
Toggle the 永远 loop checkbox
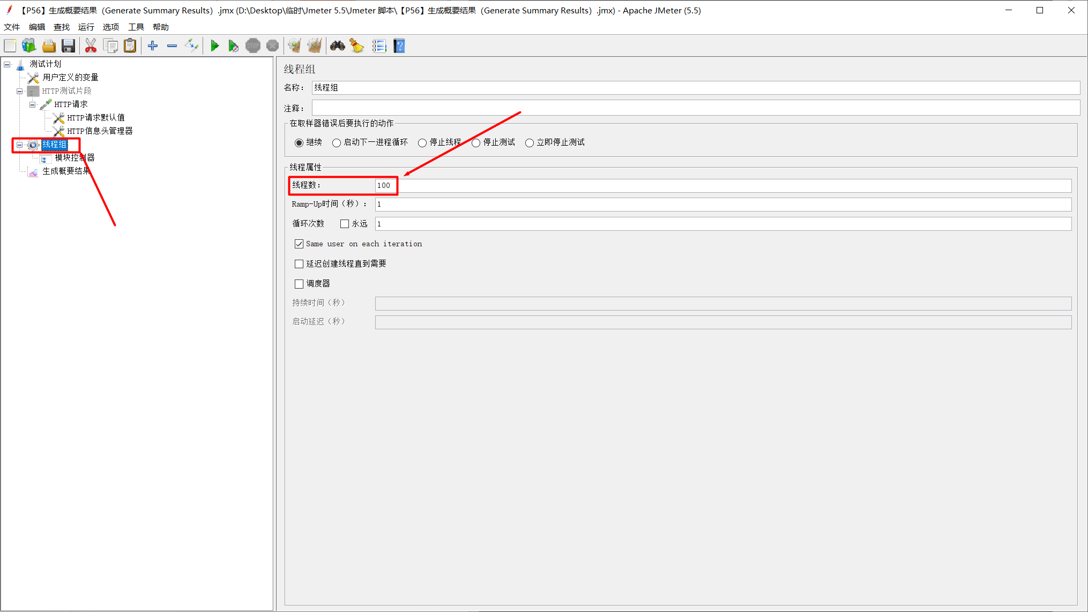click(x=345, y=224)
